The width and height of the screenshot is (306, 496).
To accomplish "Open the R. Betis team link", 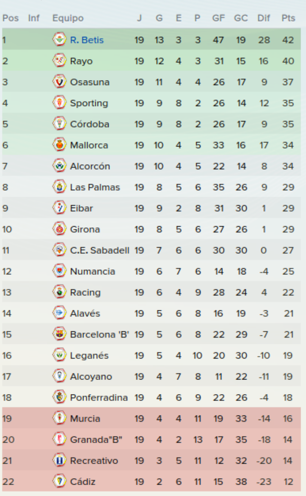I will click(87, 40).
